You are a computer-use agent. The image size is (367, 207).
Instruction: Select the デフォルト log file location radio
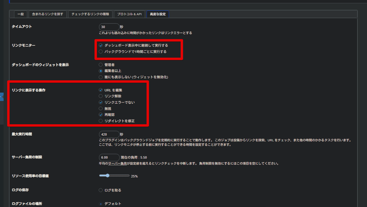pyautogui.click(x=101, y=204)
